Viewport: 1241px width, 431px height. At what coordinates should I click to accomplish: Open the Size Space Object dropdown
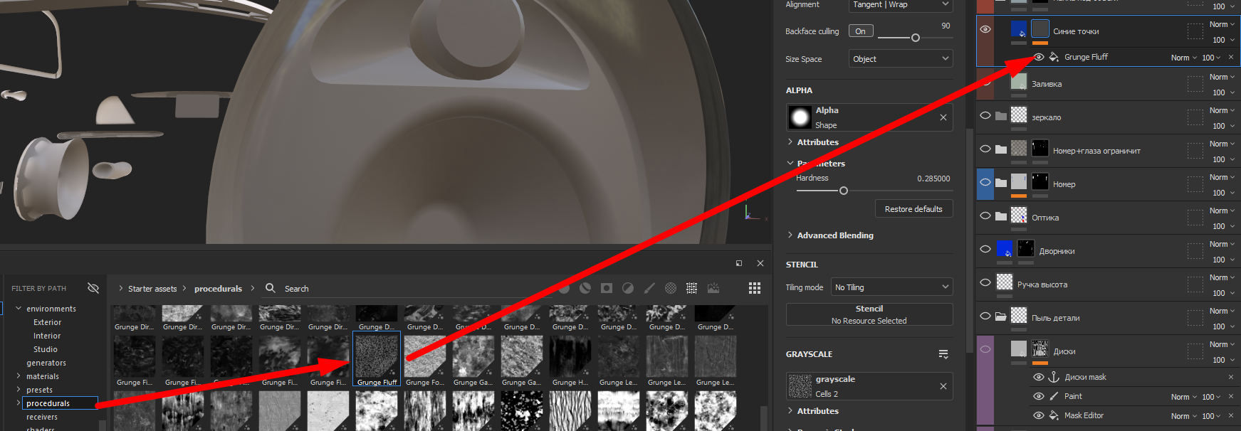[901, 59]
